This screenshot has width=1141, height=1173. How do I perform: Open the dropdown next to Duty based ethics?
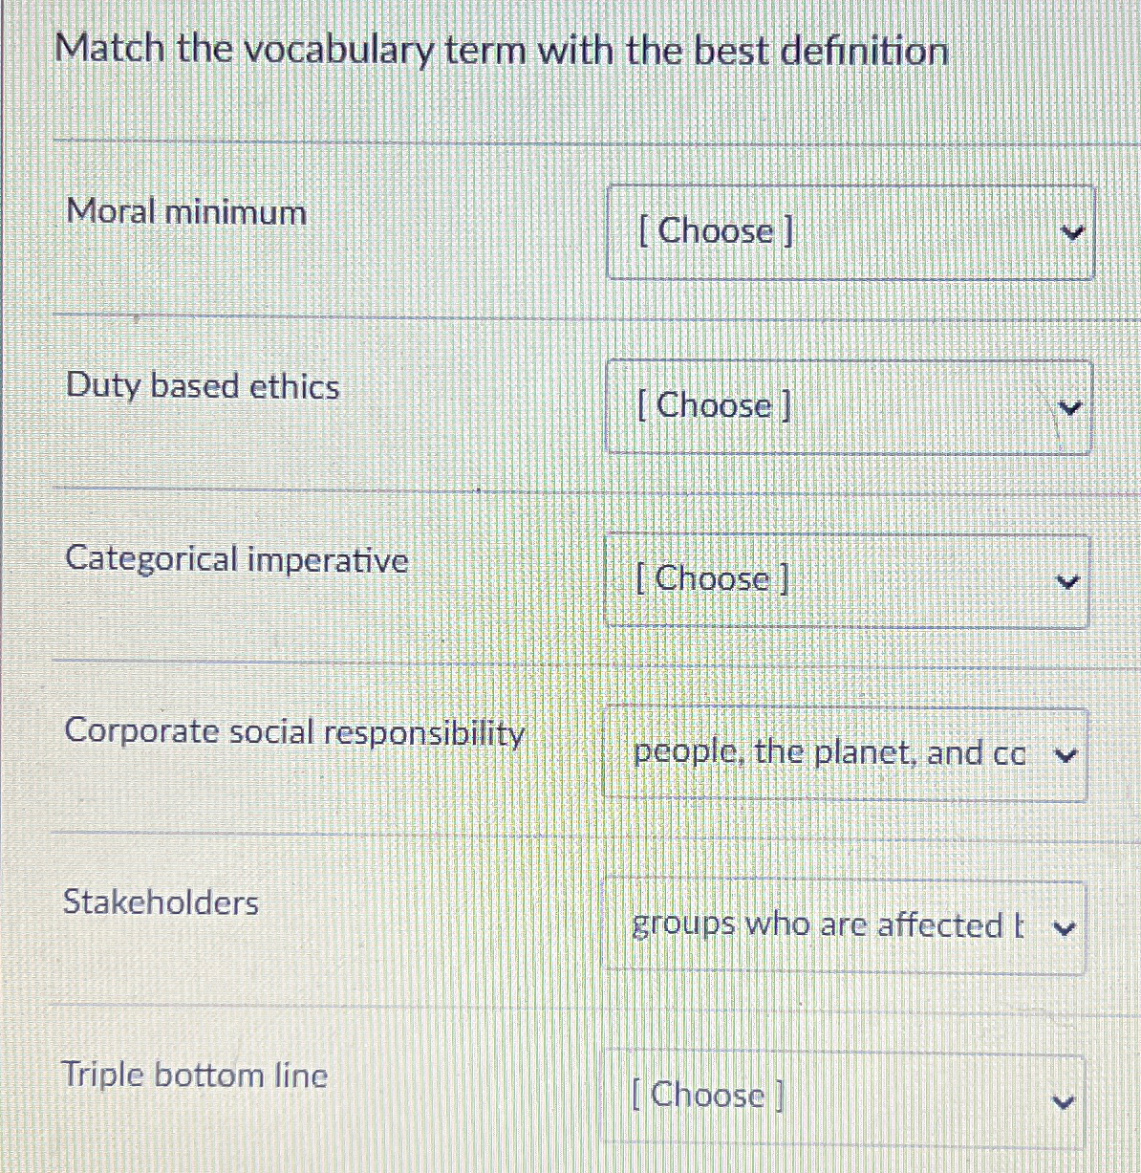coord(849,406)
